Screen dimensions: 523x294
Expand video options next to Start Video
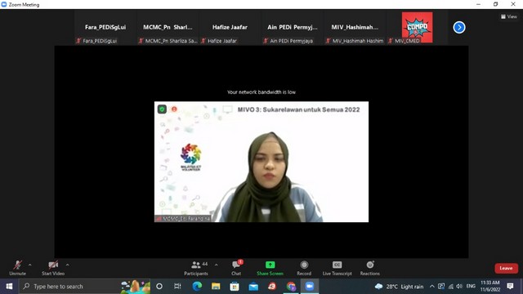coord(67,265)
